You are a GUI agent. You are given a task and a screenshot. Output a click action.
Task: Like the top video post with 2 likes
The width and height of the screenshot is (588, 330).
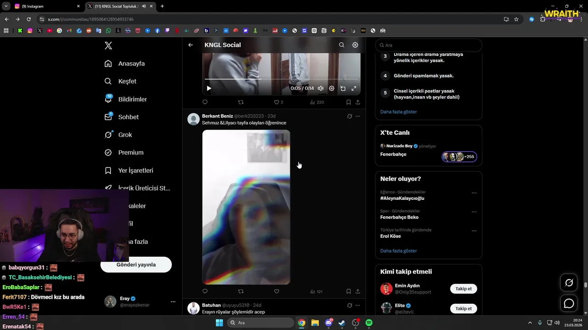coord(278,102)
